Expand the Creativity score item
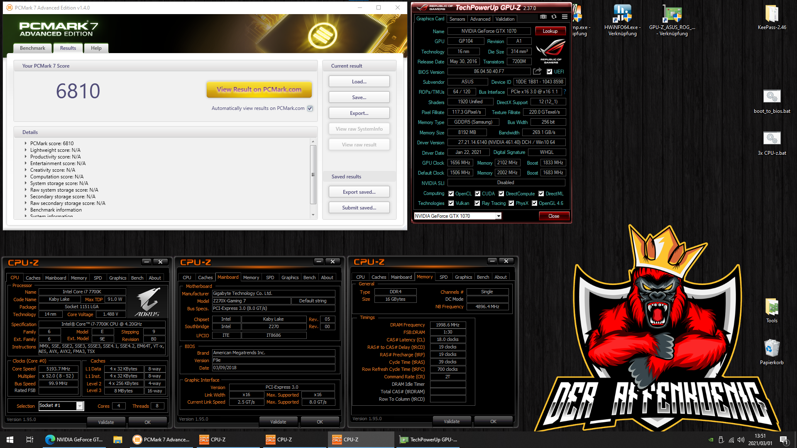The height and width of the screenshot is (448, 797). click(x=26, y=170)
